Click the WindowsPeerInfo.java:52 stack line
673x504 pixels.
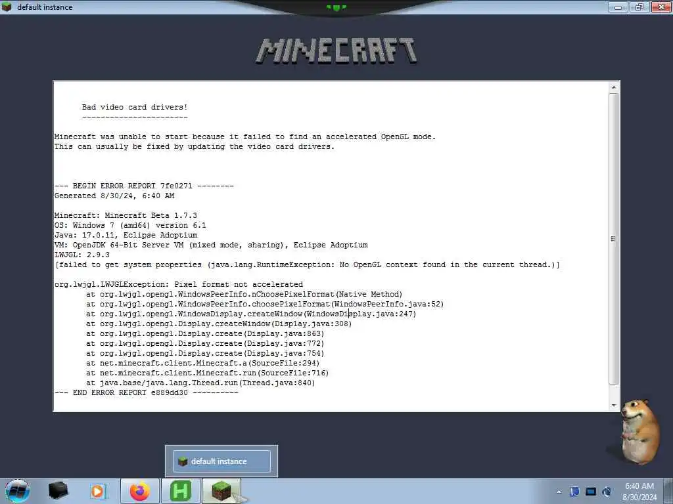tap(265, 304)
